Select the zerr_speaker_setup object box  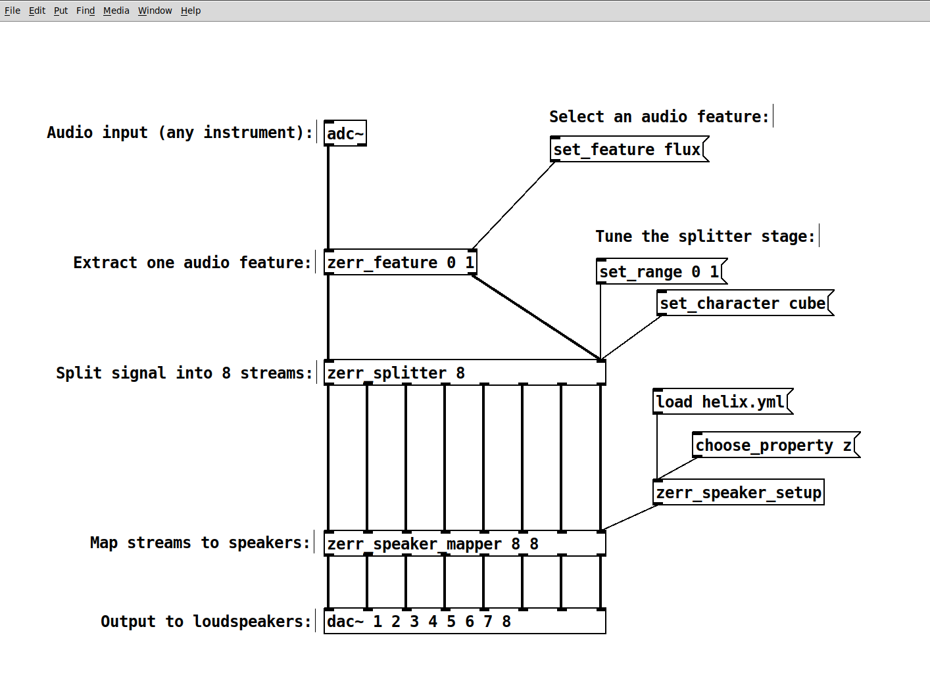[739, 493]
